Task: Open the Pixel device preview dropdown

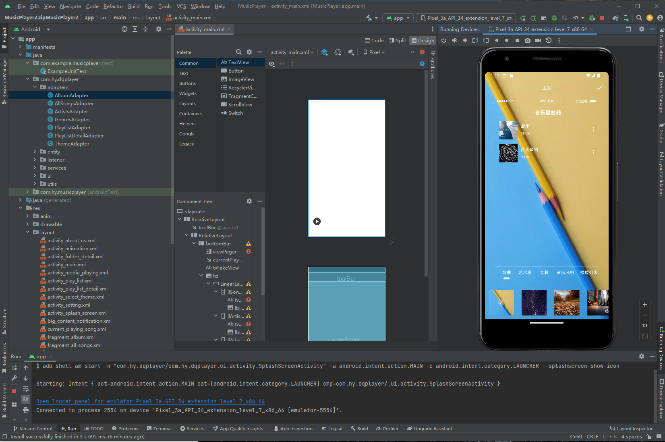Action: [374, 52]
